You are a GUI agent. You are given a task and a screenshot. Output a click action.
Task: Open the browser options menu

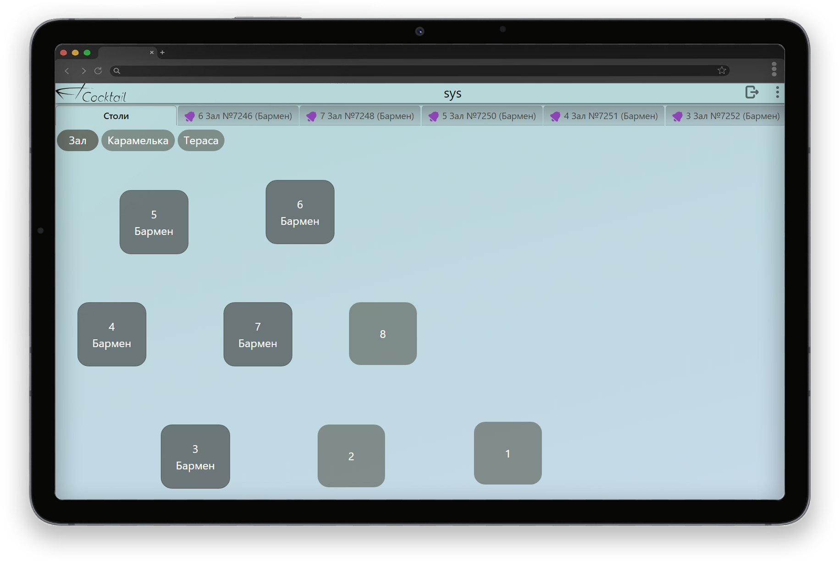[774, 69]
